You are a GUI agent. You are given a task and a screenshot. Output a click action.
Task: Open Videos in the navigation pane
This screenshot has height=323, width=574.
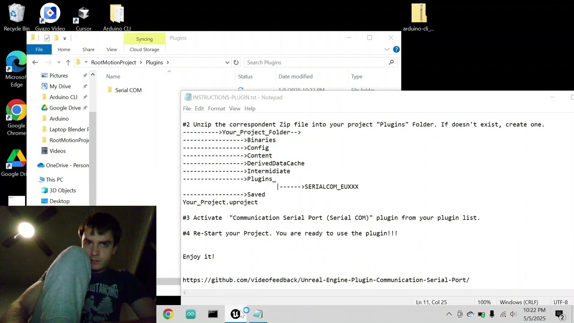tap(57, 151)
